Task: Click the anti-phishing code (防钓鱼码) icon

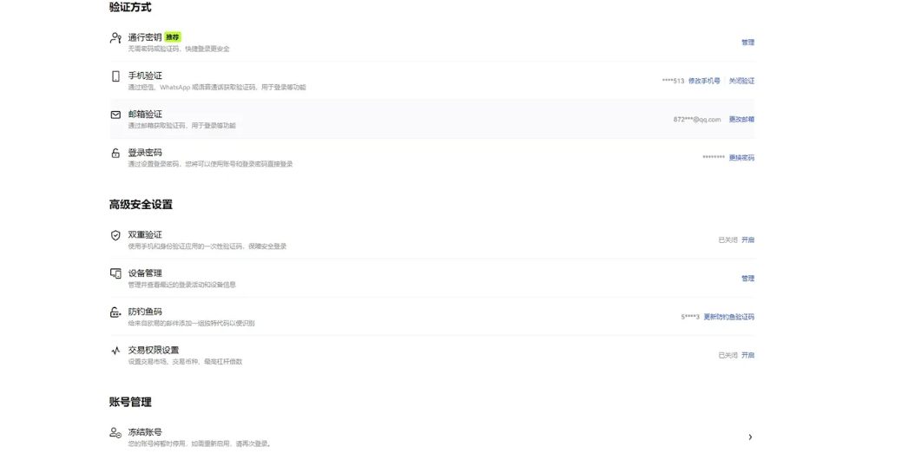Action: (x=115, y=312)
